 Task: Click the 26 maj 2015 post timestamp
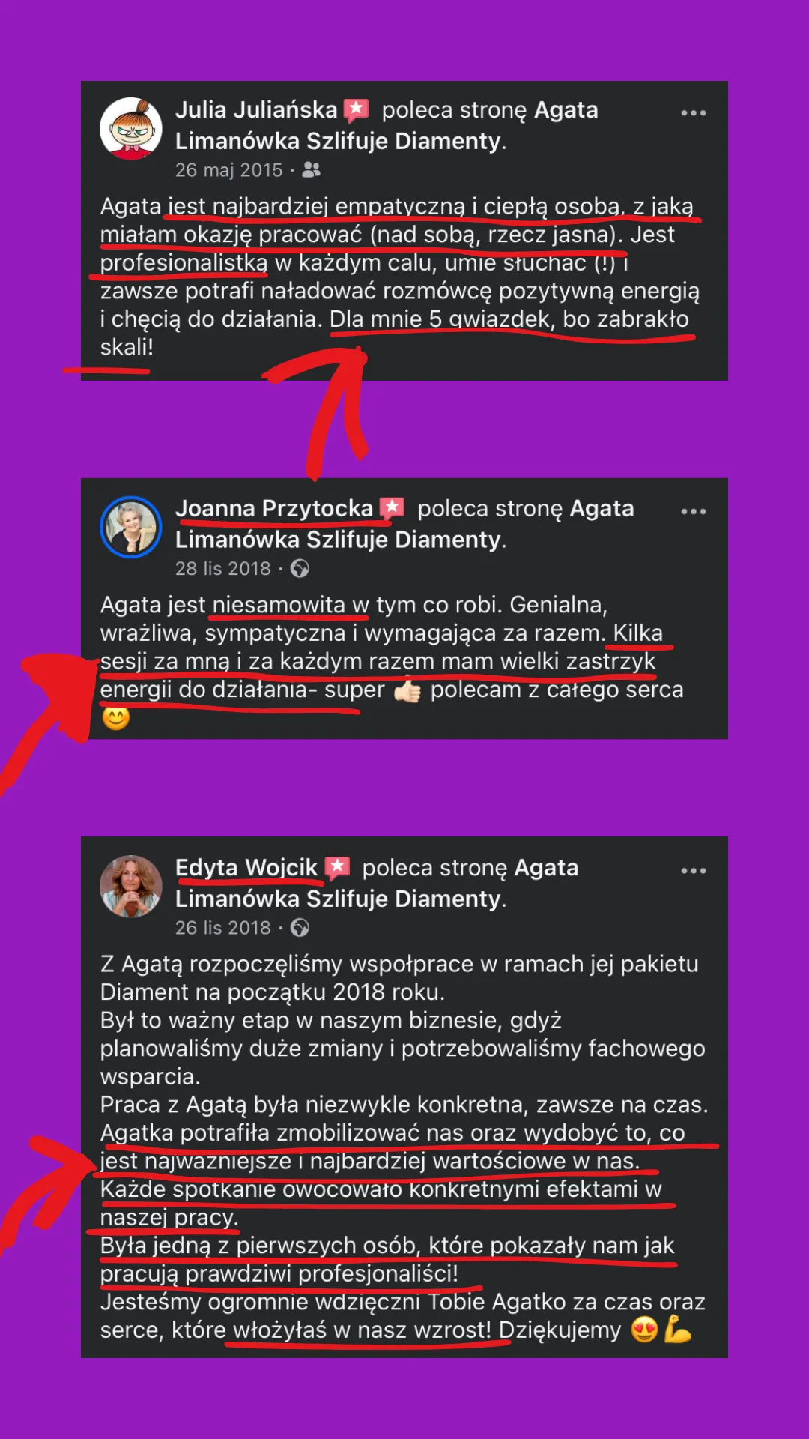pyautogui.click(x=228, y=170)
